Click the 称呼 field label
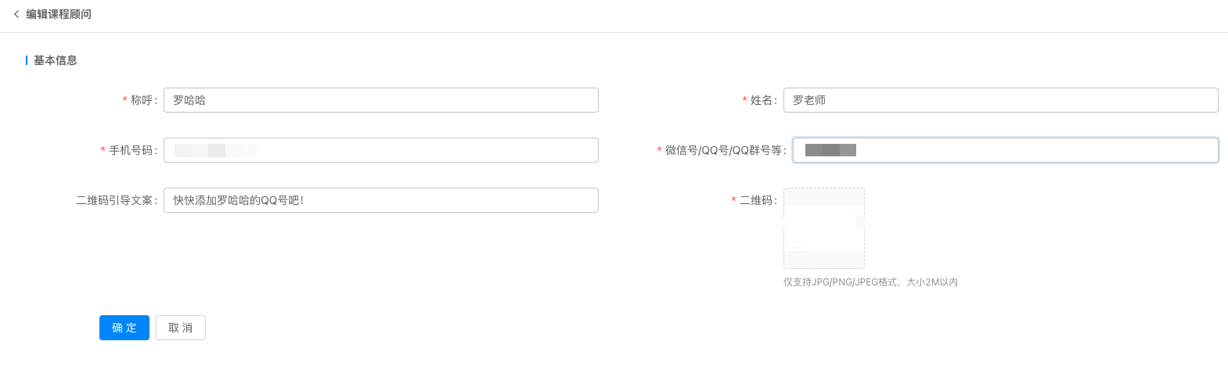The width and height of the screenshot is (1228, 391). tap(143, 100)
